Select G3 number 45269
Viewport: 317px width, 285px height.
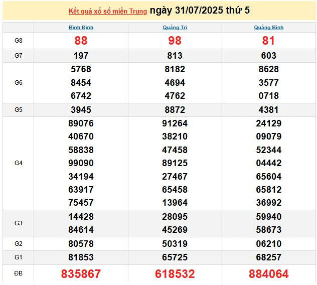tap(175, 230)
